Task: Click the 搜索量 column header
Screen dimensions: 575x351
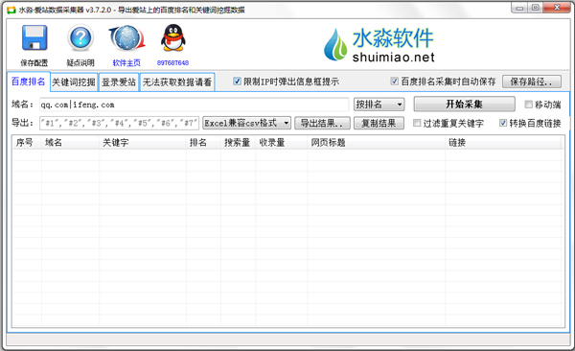Action: coord(238,143)
